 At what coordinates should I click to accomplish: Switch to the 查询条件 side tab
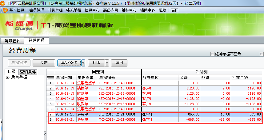click(x=28, y=72)
